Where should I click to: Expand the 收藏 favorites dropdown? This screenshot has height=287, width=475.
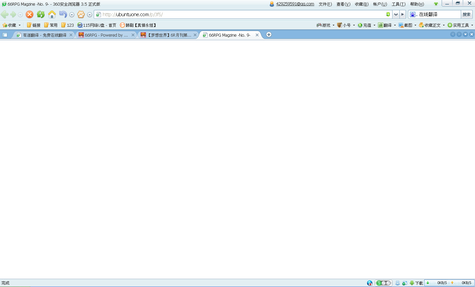[x=19, y=25]
